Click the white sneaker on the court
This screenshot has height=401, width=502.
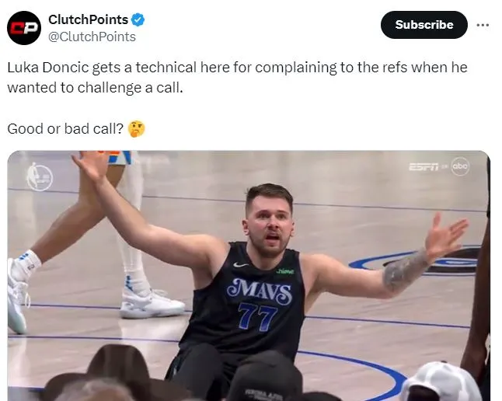coord(152,304)
